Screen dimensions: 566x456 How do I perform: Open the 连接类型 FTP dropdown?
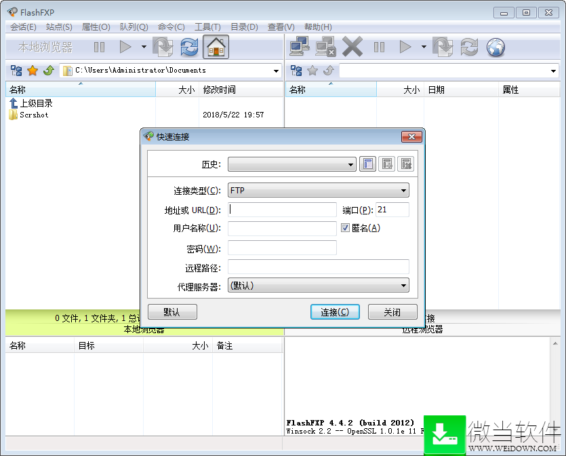click(319, 190)
